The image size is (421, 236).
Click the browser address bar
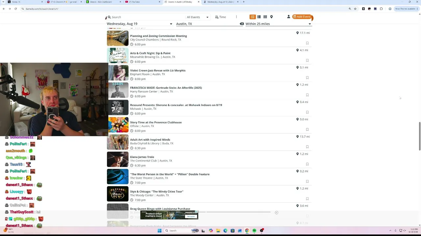tap(184, 9)
